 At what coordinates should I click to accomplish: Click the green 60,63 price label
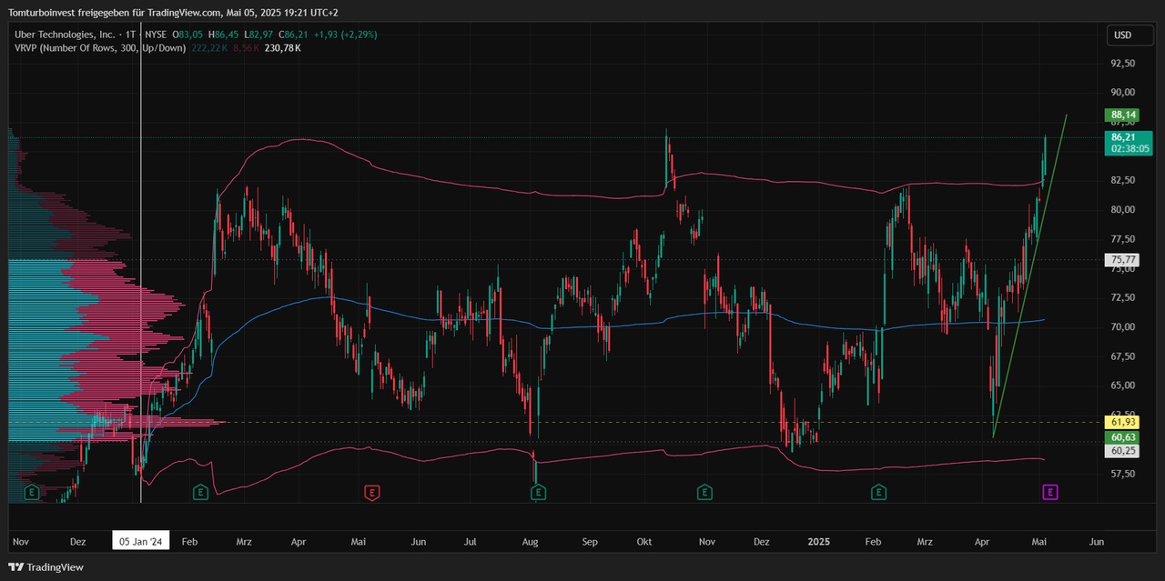click(1122, 437)
